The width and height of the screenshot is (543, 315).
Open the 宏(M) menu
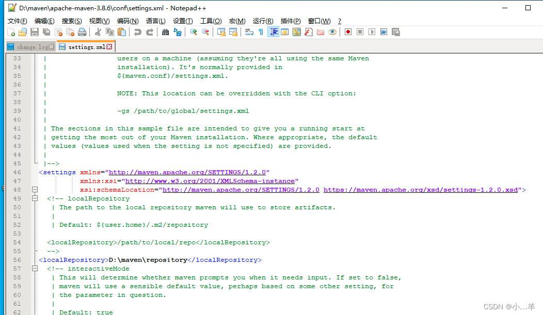237,21
